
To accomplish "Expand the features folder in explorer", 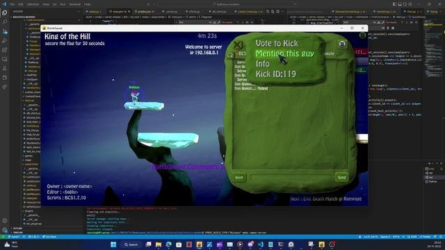I will 29,101.
